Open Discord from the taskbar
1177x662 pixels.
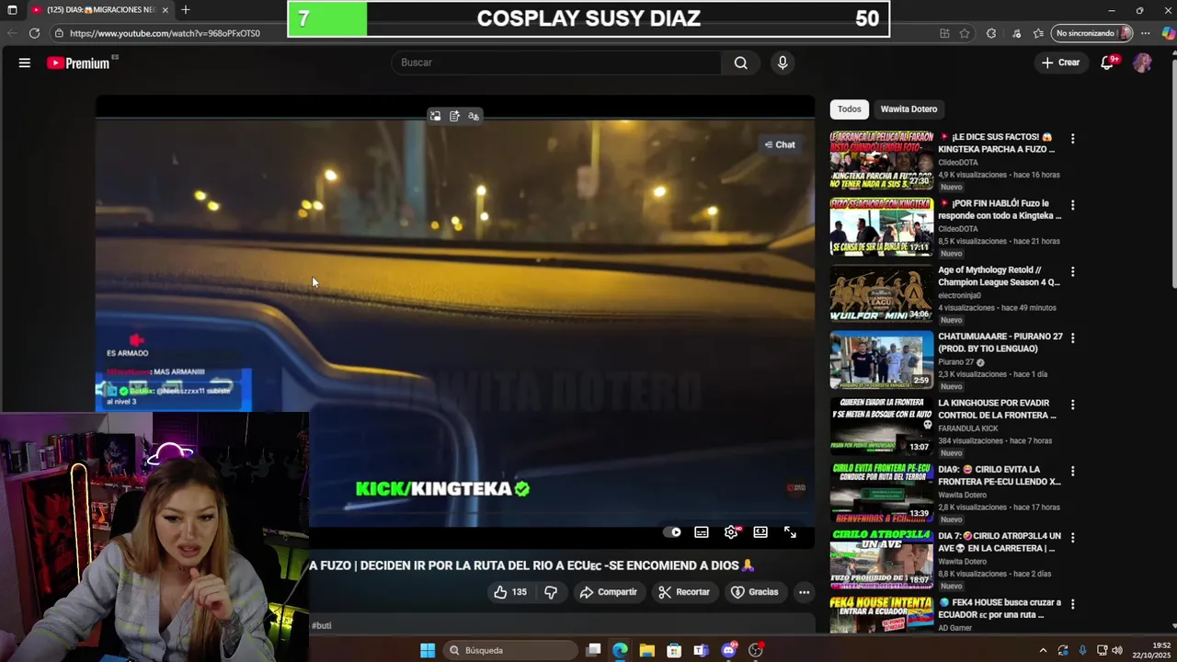pyautogui.click(x=729, y=650)
